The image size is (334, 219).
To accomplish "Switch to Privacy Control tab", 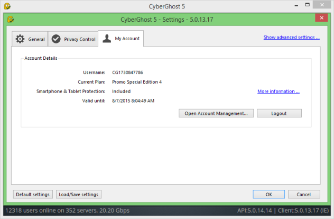I will pos(73,39).
